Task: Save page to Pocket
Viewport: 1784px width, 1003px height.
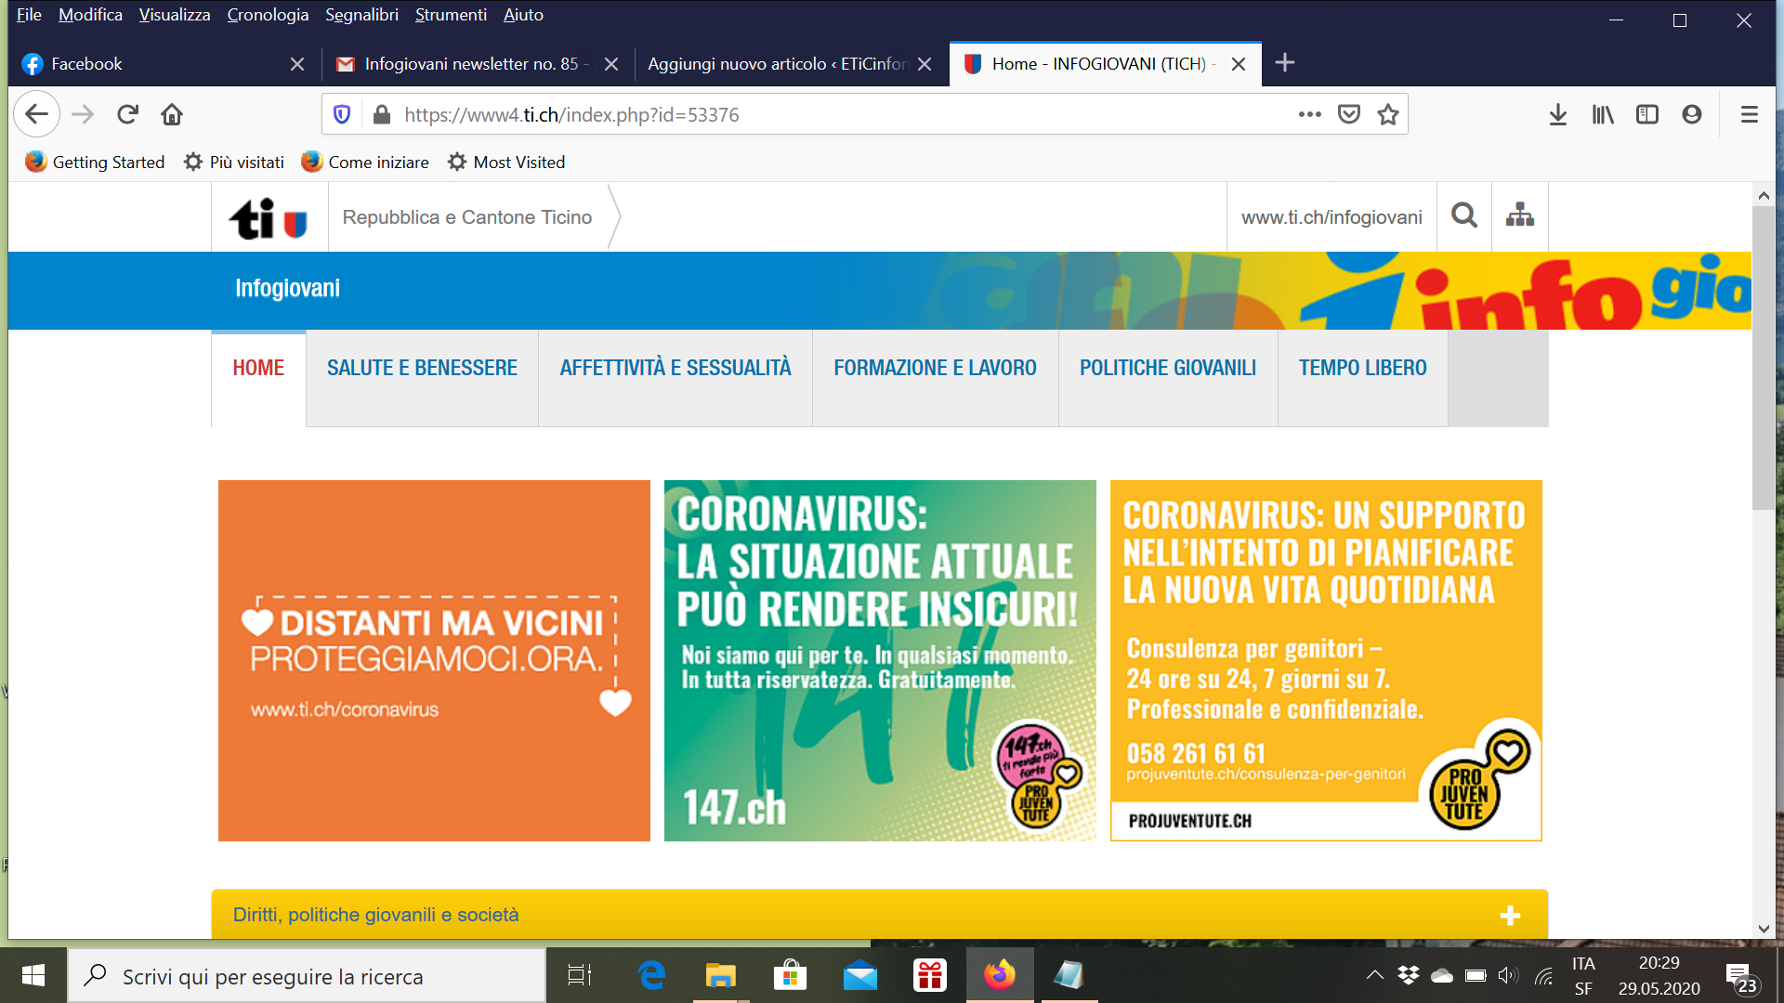Action: (1349, 114)
